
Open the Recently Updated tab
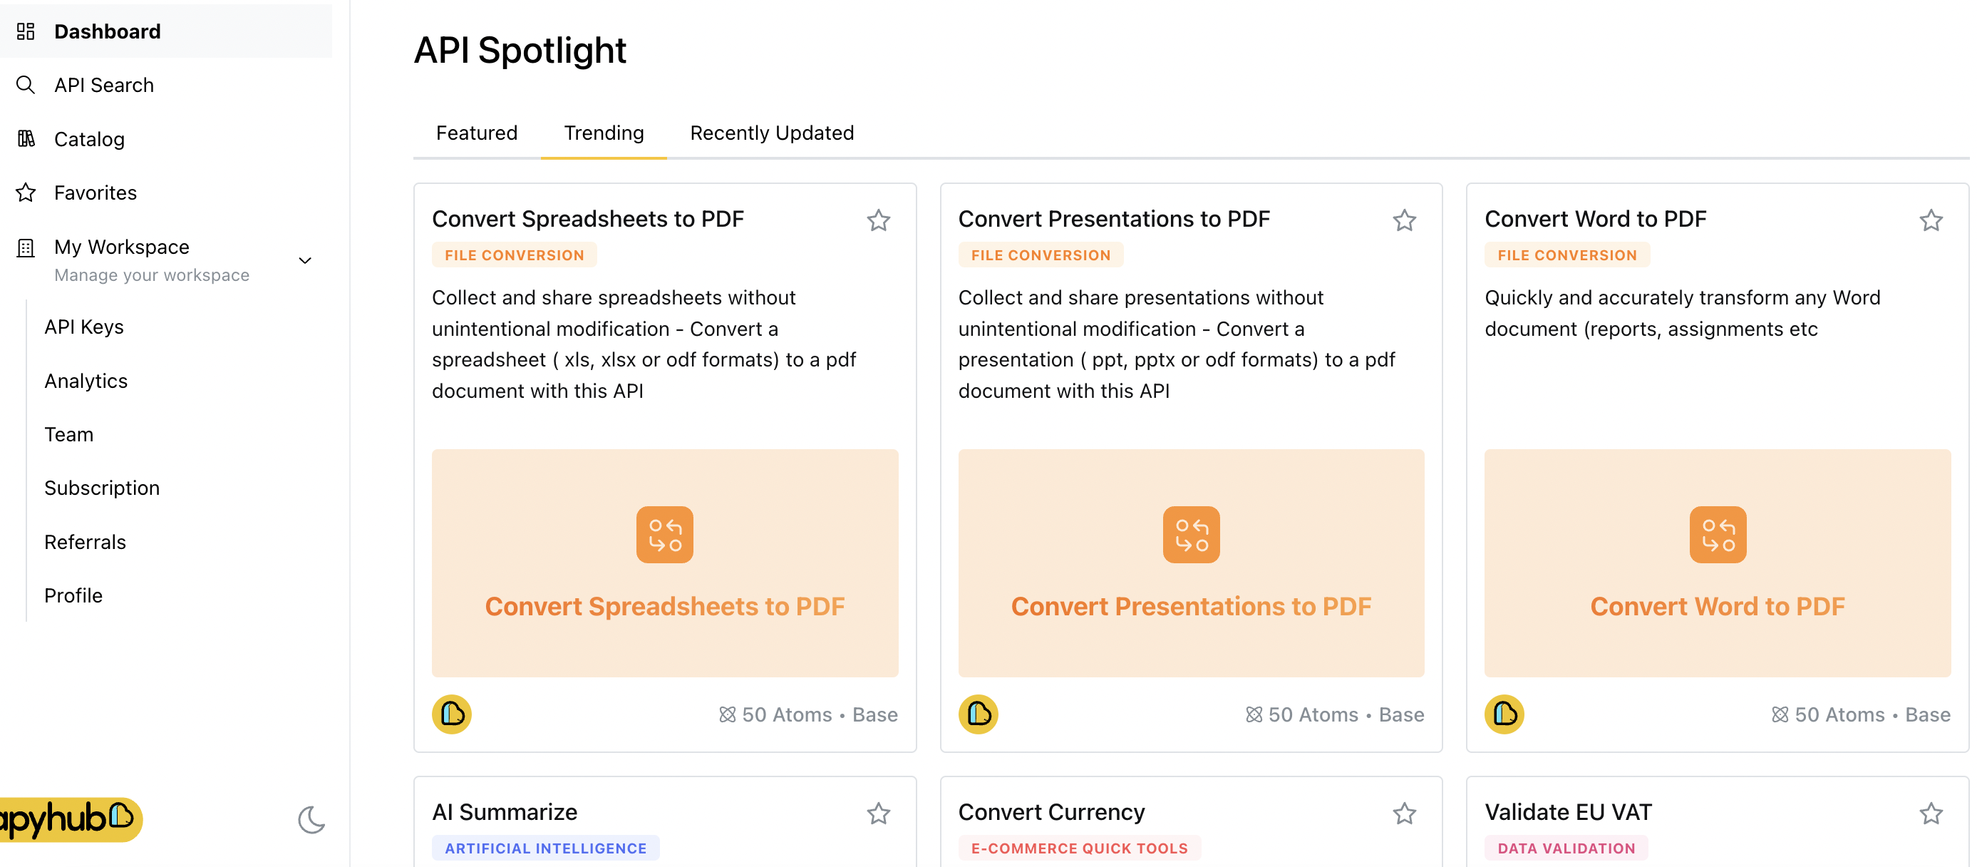point(772,132)
